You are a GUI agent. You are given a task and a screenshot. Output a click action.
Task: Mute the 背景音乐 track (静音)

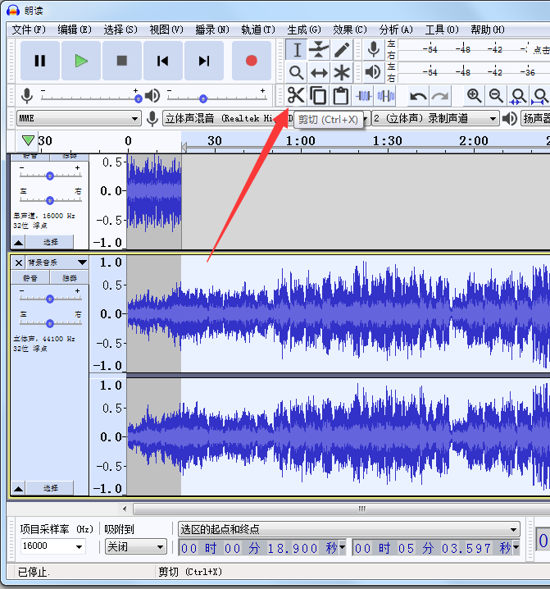click(30, 277)
